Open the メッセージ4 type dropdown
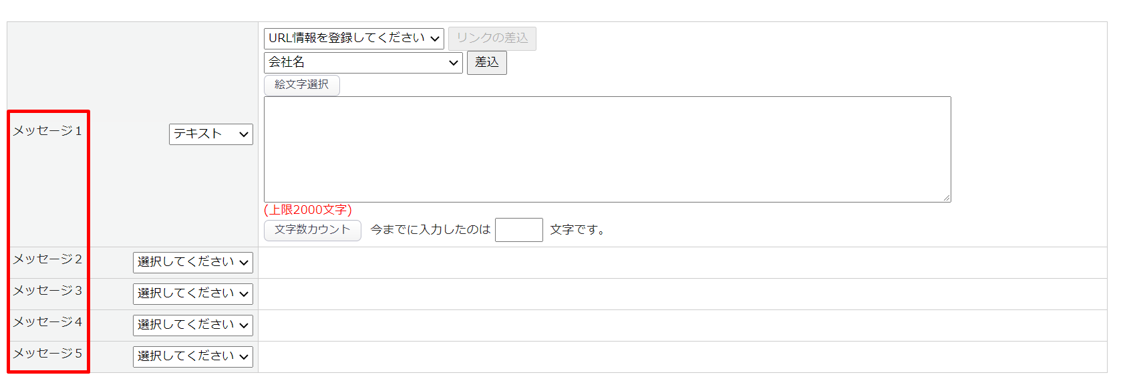The height and width of the screenshot is (391, 1121). point(192,325)
